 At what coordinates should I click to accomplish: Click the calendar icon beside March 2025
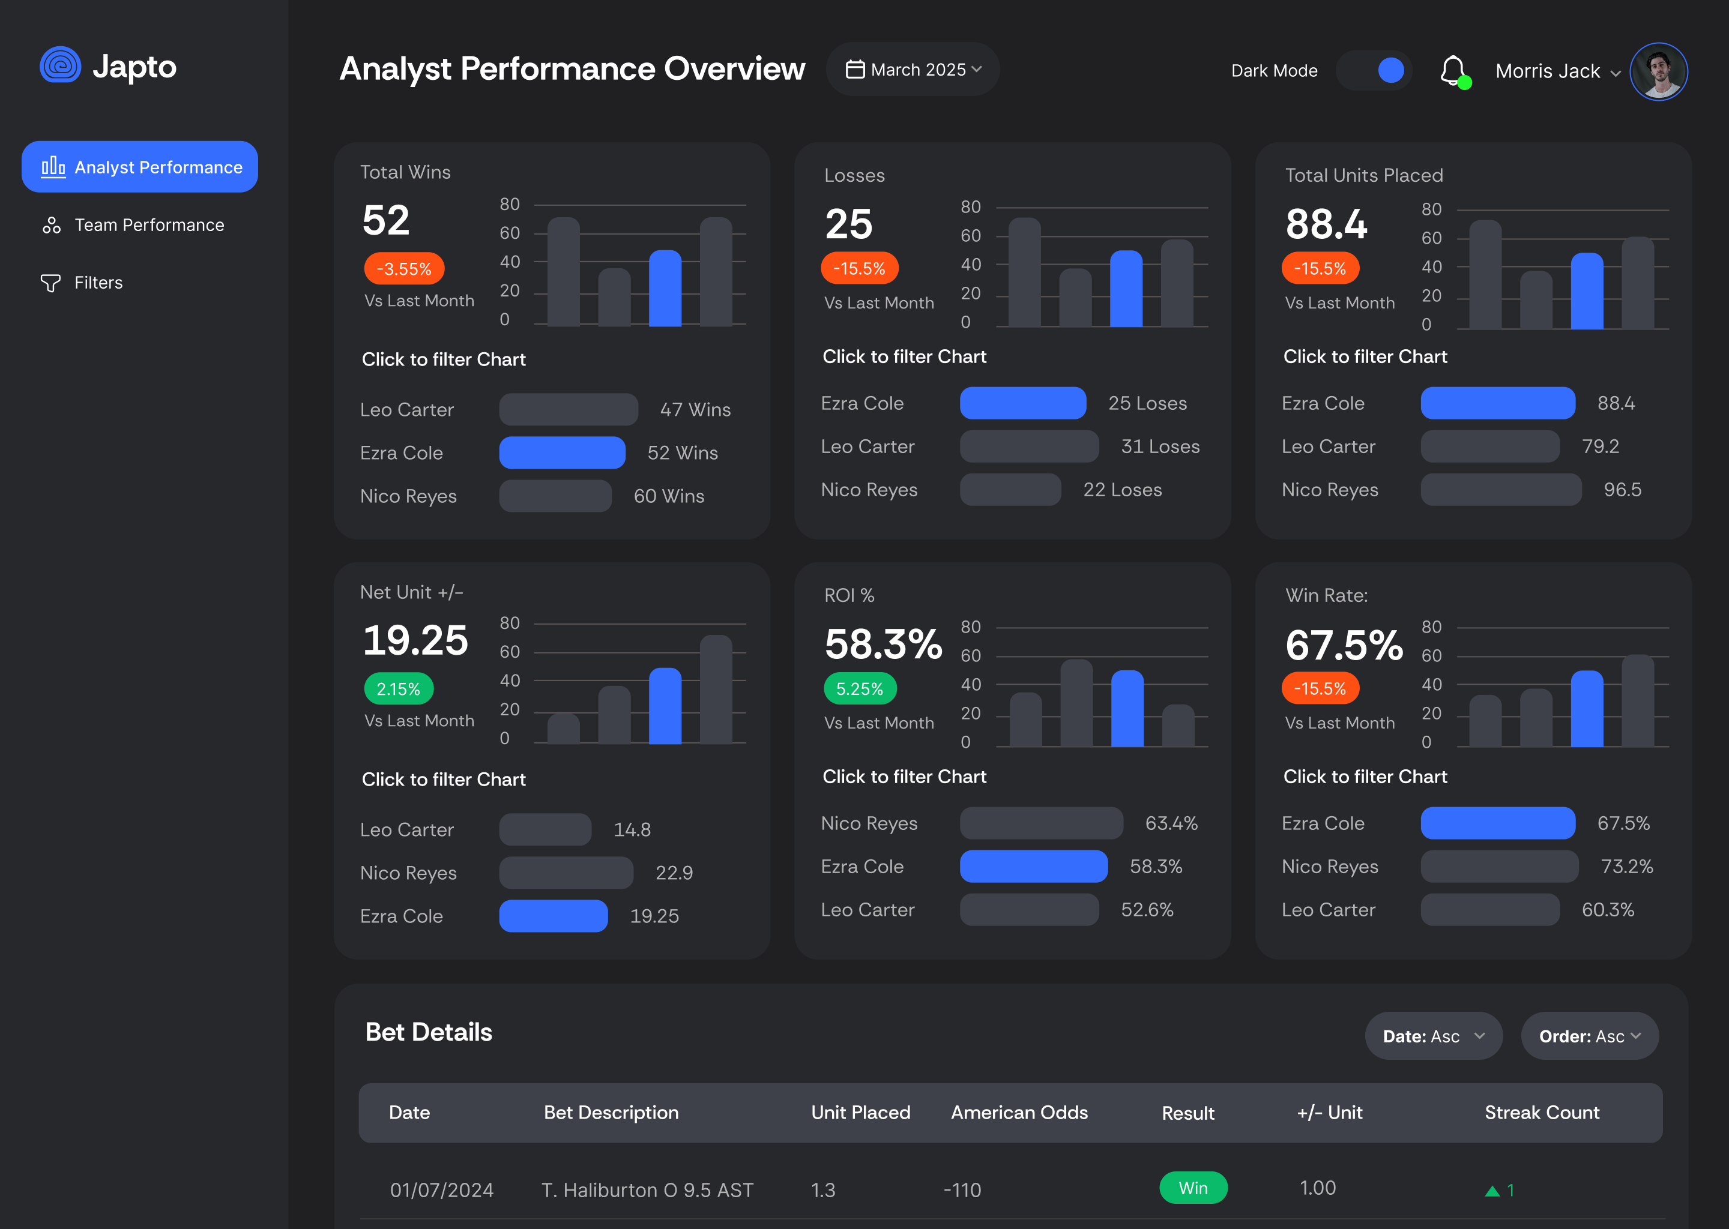(855, 70)
